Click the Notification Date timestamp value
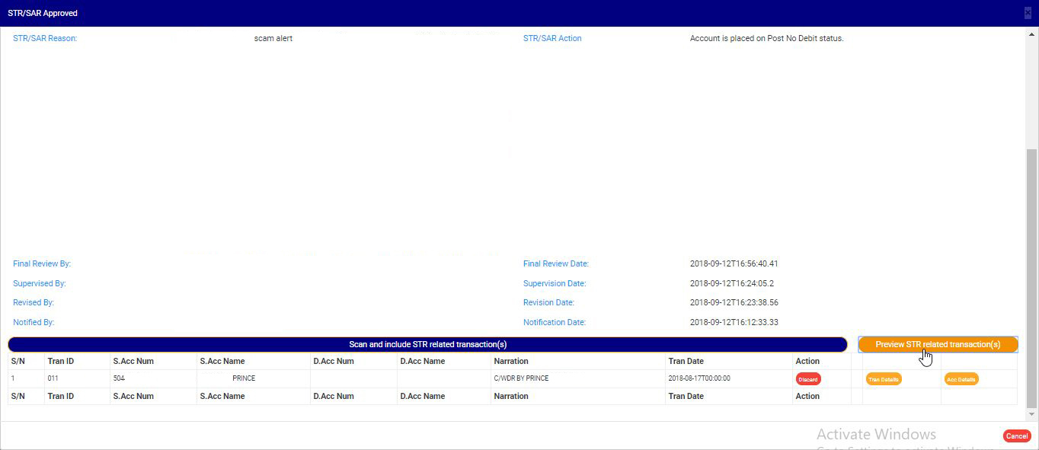This screenshot has width=1039, height=450. (x=734, y=322)
